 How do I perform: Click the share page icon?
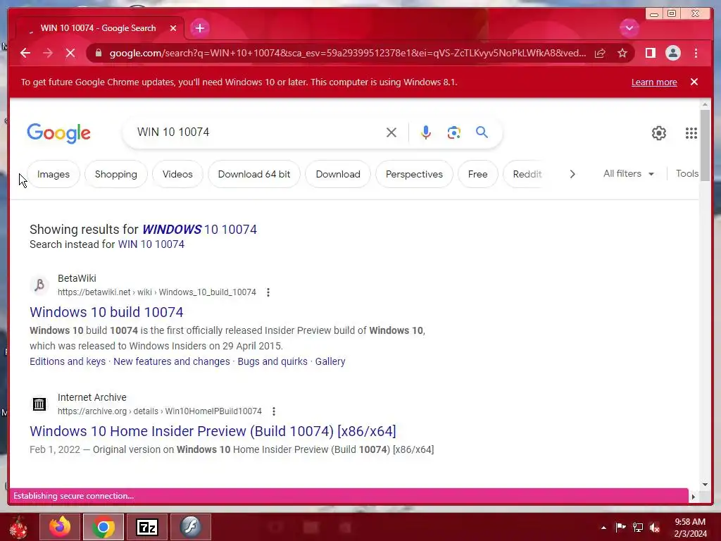(600, 54)
